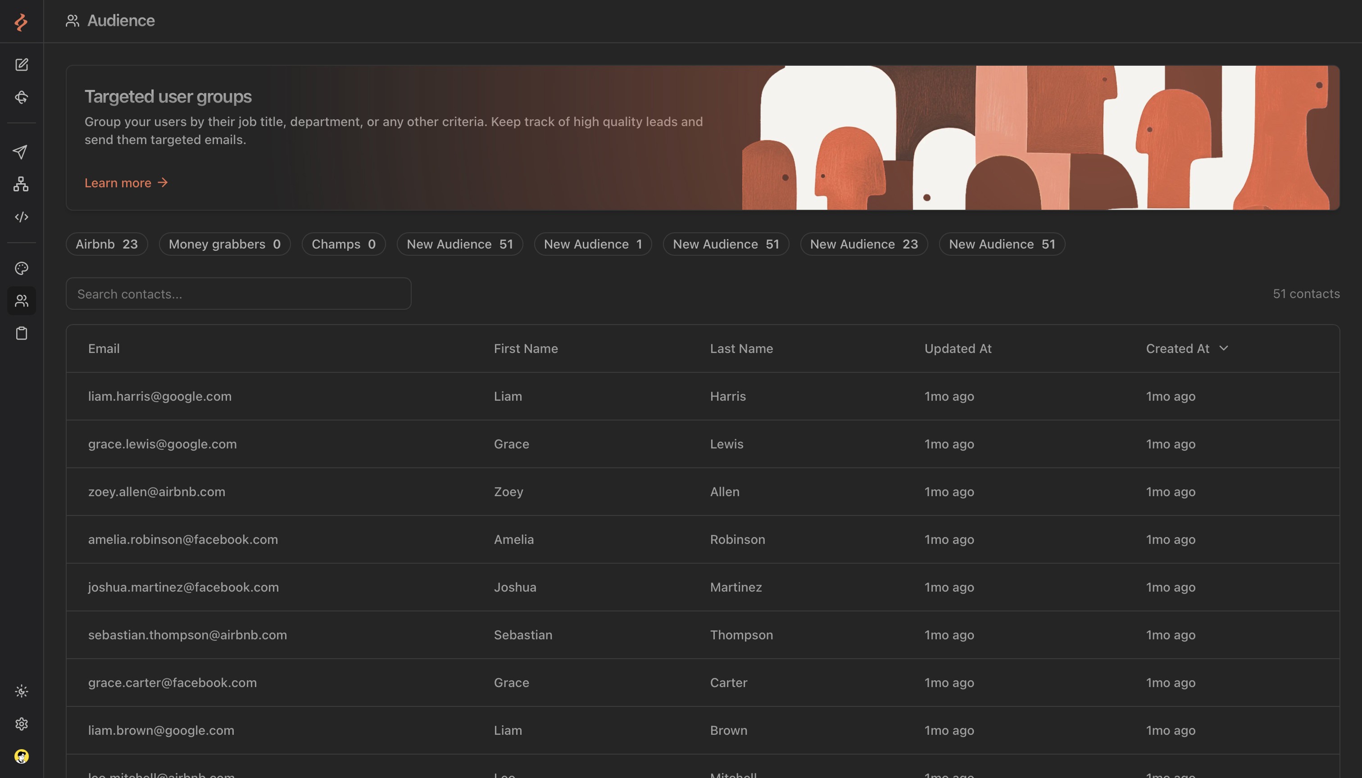Click the first name Zoey
The image size is (1362, 778).
click(508, 492)
